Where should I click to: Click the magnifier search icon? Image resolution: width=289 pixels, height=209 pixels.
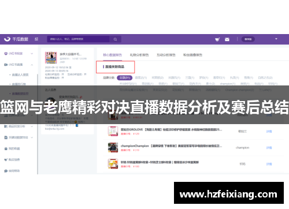click(115, 39)
